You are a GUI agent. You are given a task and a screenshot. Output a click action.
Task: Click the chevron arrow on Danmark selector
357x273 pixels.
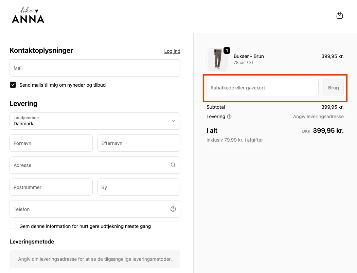(173, 121)
